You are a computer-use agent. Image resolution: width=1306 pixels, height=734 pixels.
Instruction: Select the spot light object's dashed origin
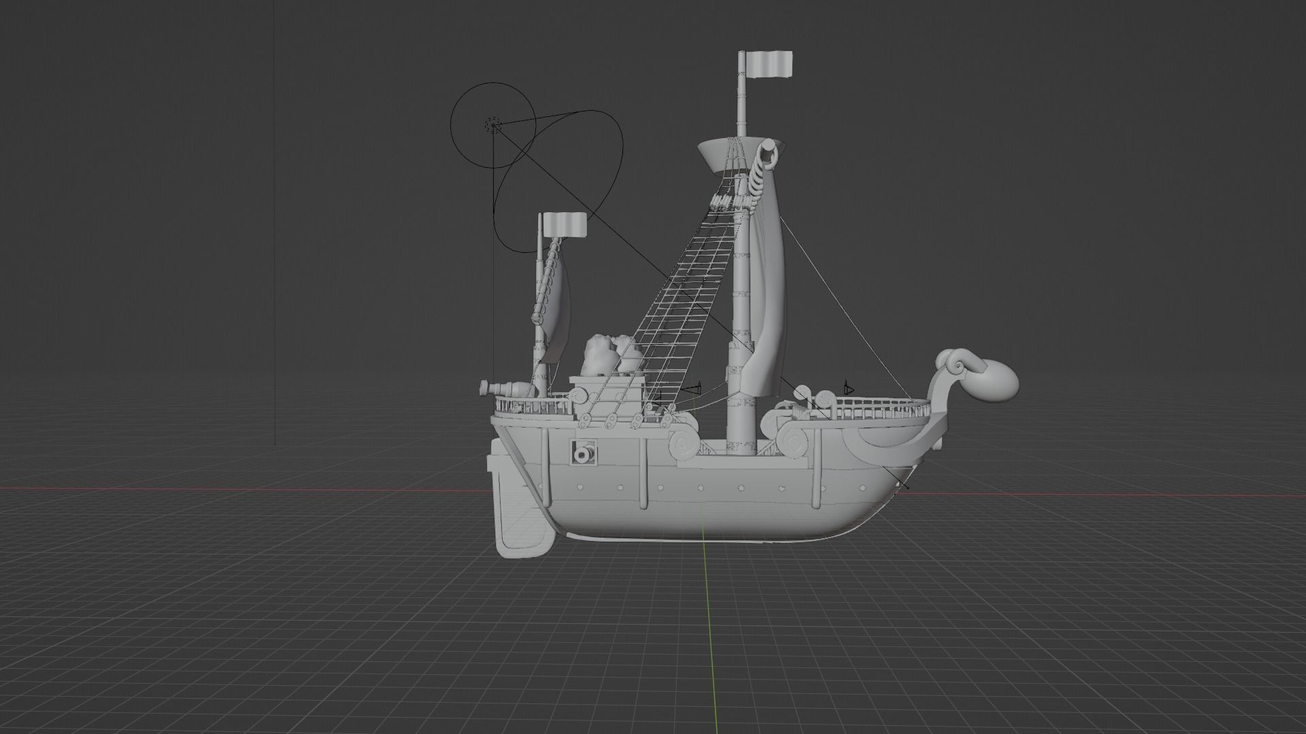492,125
